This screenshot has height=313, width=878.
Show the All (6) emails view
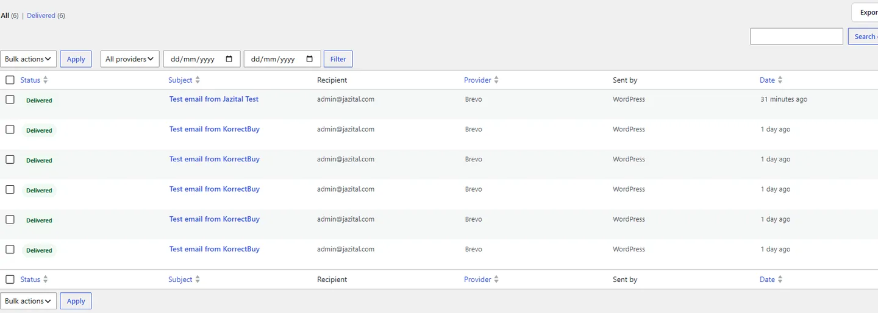click(x=9, y=15)
